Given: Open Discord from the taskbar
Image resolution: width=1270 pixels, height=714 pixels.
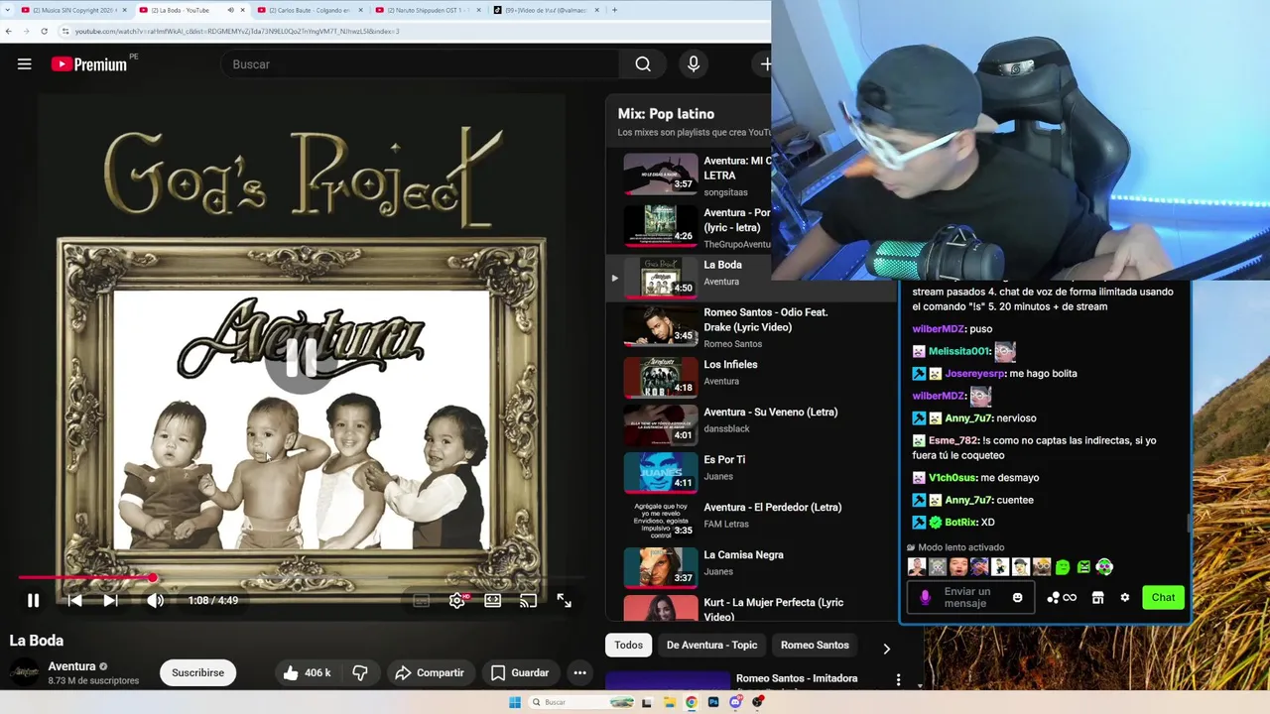Looking at the screenshot, I should click(735, 702).
